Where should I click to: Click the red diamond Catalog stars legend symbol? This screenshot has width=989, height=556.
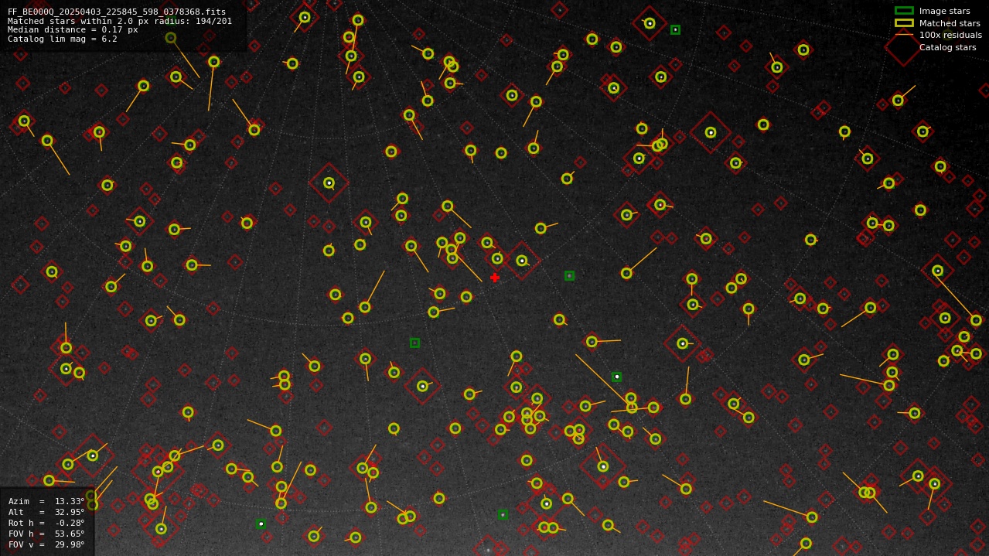point(904,47)
